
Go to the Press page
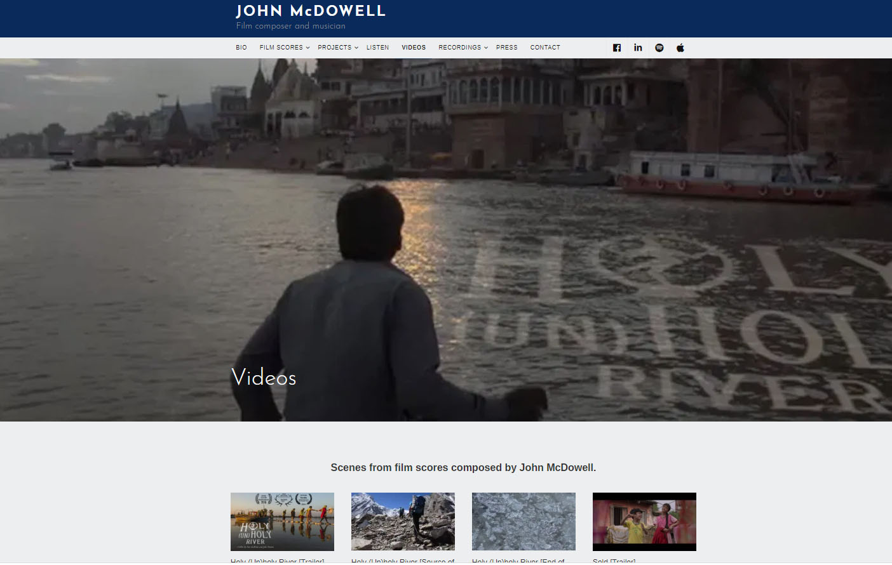click(x=507, y=48)
